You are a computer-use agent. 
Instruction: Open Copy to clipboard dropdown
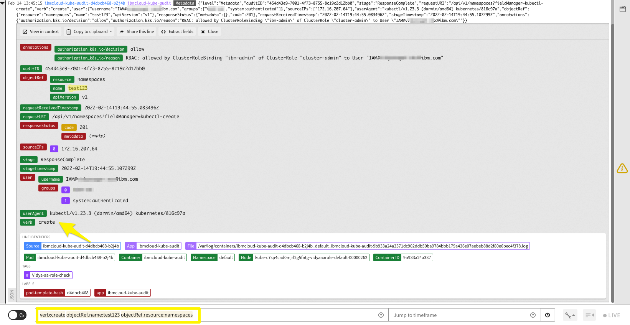click(89, 32)
